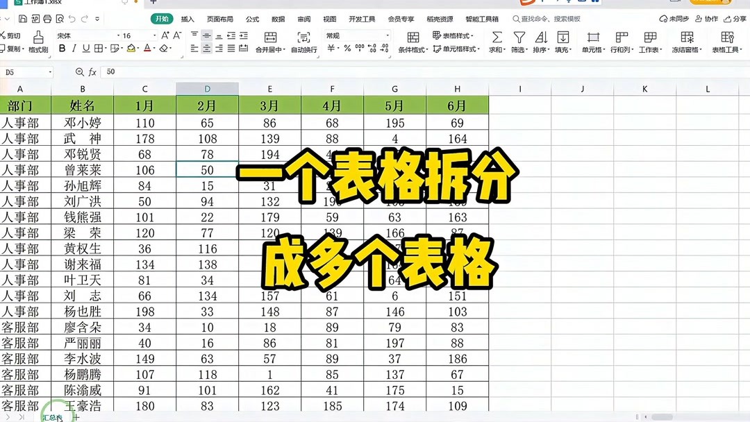Screen dimensions: 750x422
Task: Switch to the 插入 ribbon tab
Action: point(186,19)
